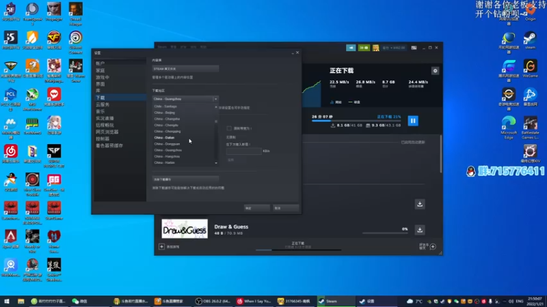Select China - Beijing from region list
Viewport: 547px width, 307px height.
pos(165,113)
